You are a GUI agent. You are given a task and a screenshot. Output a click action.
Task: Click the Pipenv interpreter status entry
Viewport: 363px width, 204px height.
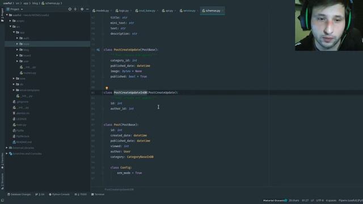[351, 201]
